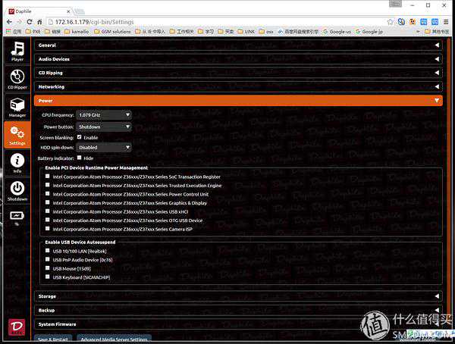
Task: Open the Player sidebar icon
Action: [17, 52]
